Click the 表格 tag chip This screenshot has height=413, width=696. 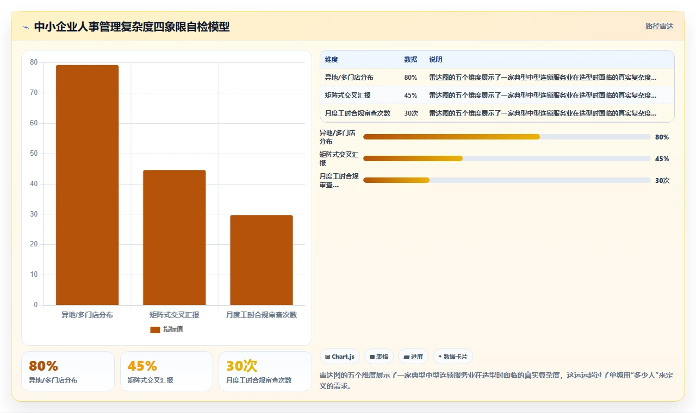tap(379, 357)
